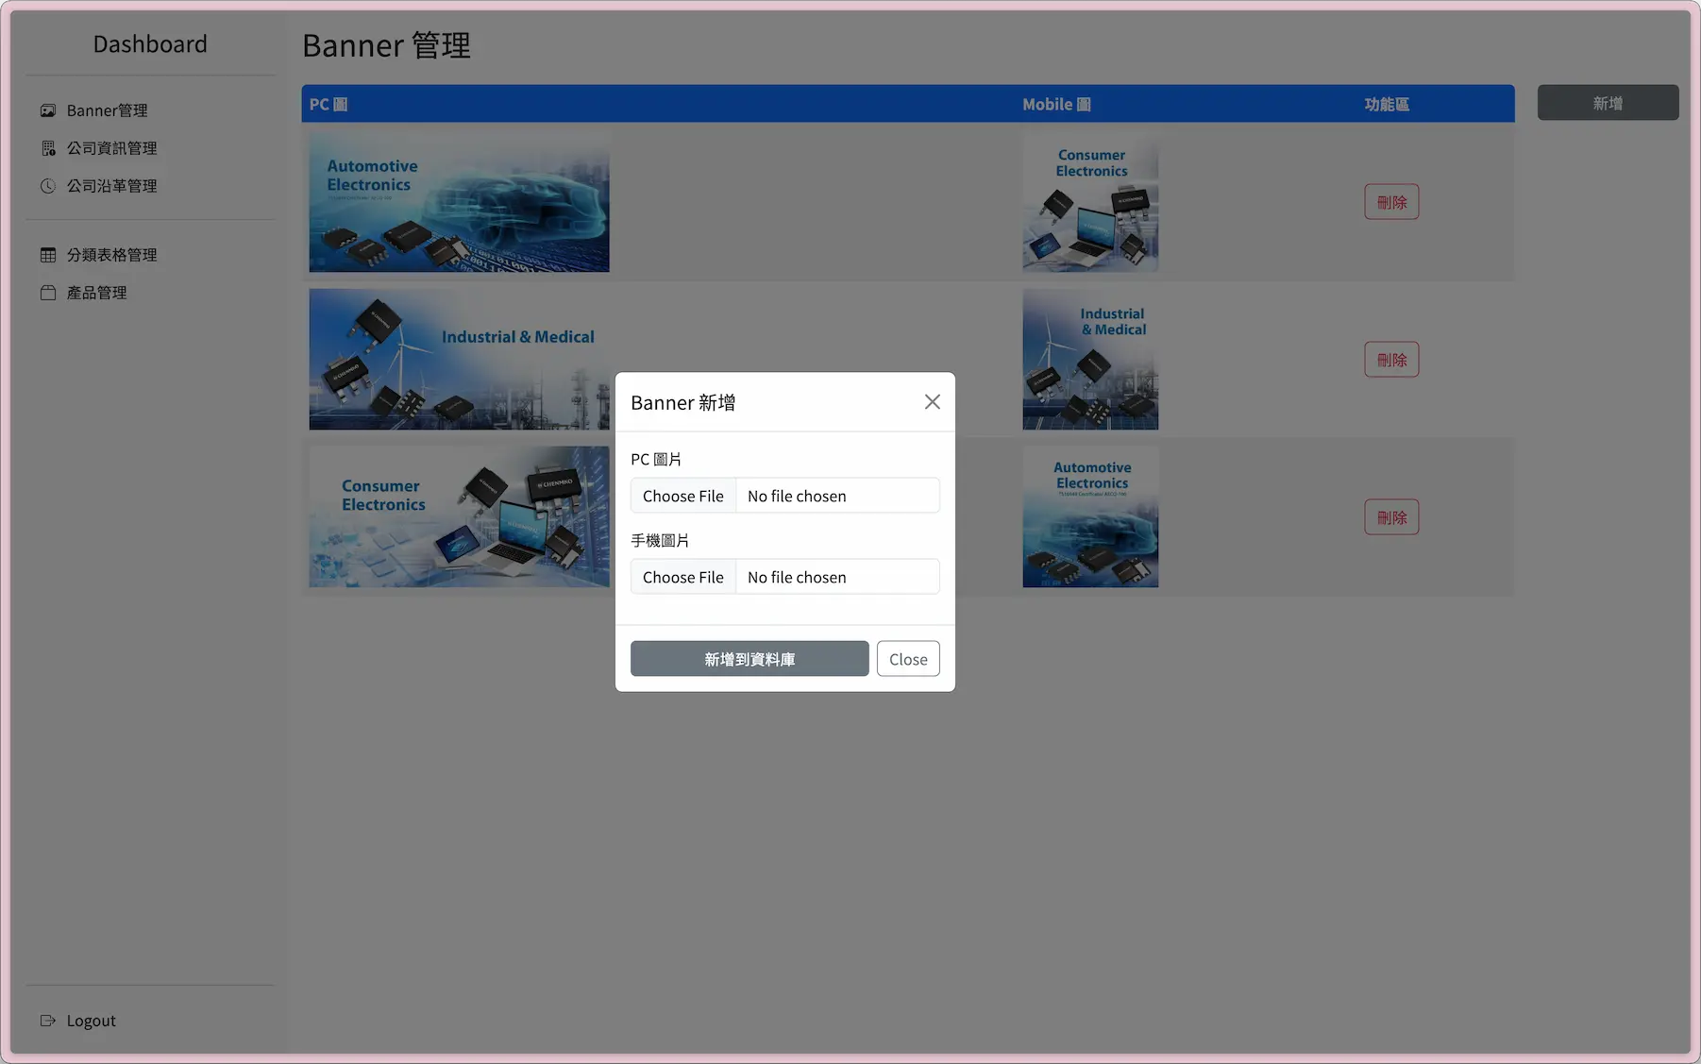Click the Industrial & Medical mobile thumbnail

point(1089,360)
